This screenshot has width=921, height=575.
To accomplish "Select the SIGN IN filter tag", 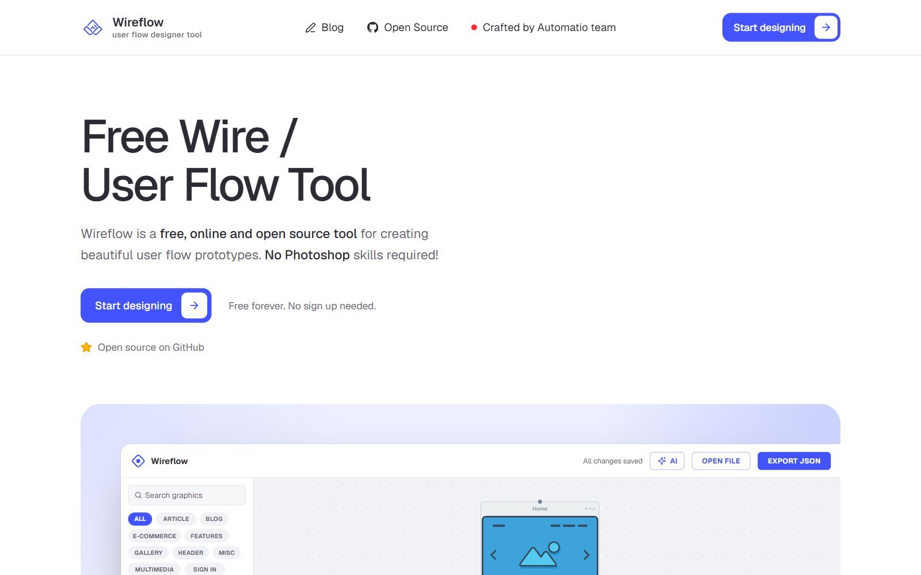I will (205, 569).
